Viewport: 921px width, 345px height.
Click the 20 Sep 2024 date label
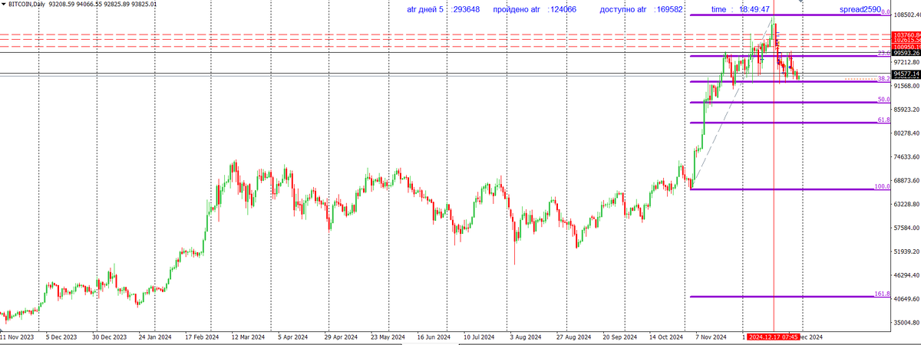click(620, 337)
